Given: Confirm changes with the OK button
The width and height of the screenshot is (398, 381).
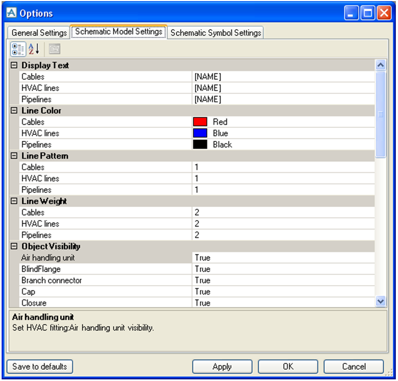Looking at the screenshot, I should click(288, 367).
